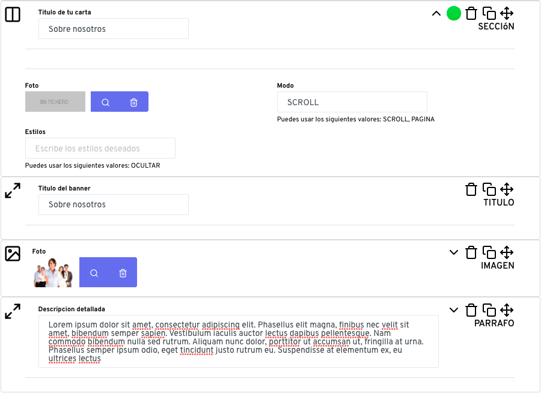
Task: Delete the PARRAFO block
Action: pos(471,310)
